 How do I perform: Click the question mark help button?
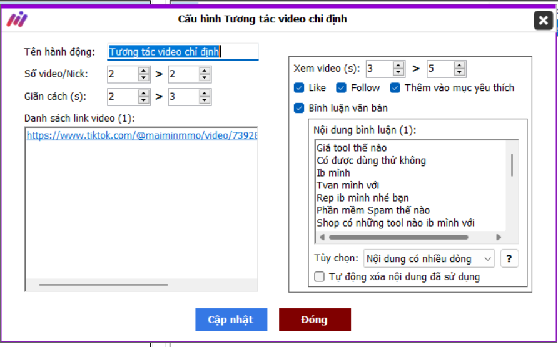(x=509, y=258)
